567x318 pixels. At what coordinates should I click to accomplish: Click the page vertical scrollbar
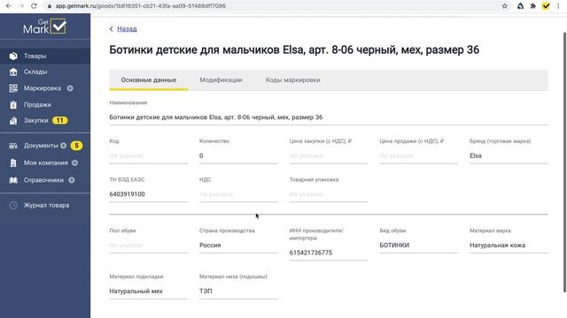(x=564, y=163)
